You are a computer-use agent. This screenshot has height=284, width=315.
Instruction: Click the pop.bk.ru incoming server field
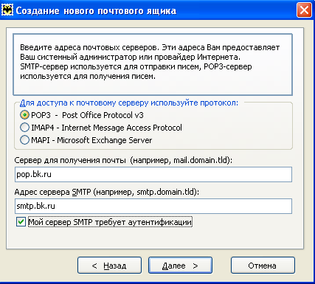153,174
